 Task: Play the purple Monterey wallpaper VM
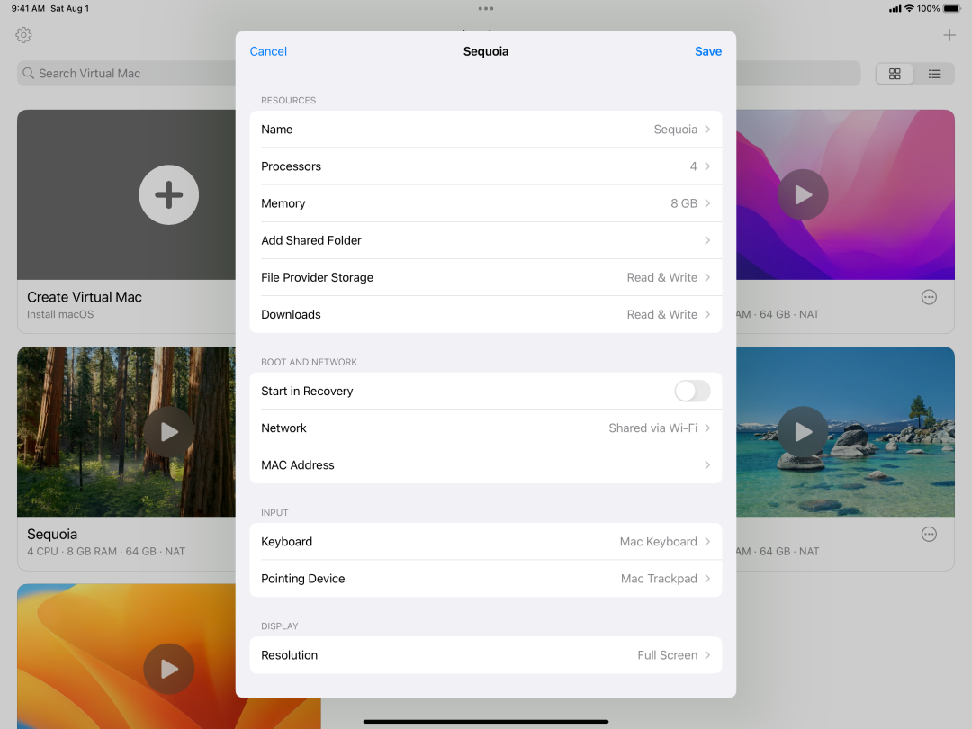(x=803, y=194)
